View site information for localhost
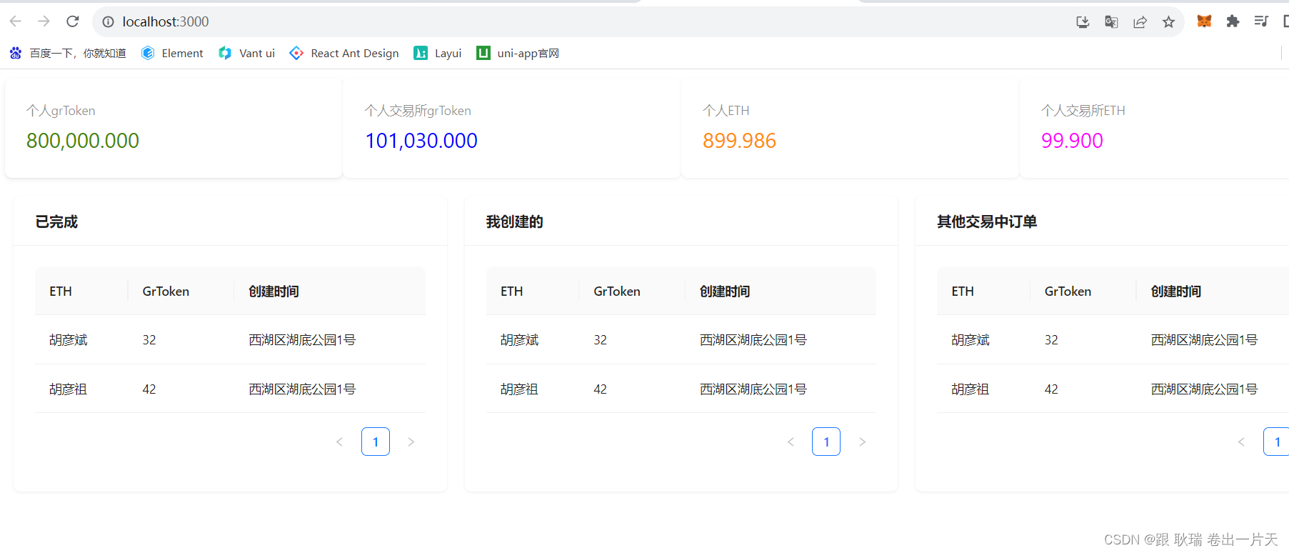The height and width of the screenshot is (553, 1289). (109, 22)
